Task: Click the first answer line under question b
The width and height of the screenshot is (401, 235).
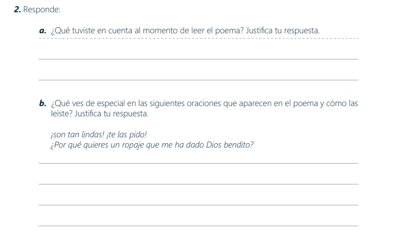Action: (198, 163)
